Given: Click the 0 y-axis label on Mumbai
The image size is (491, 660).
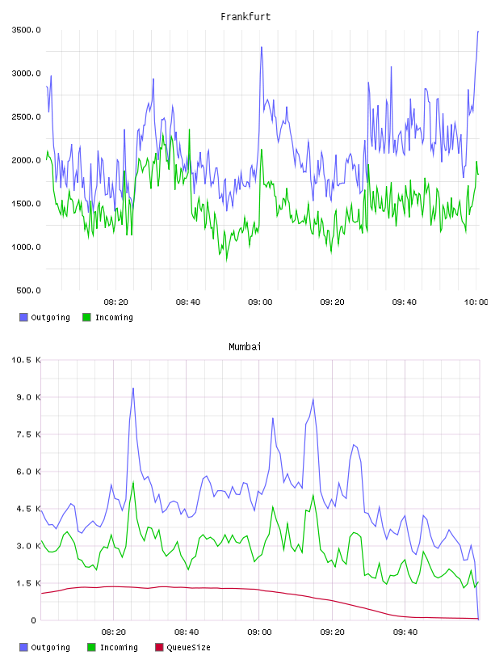Looking at the screenshot, I should click(x=34, y=620).
